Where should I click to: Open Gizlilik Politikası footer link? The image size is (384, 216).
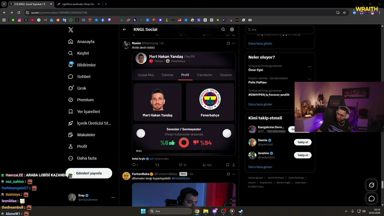(x=275, y=178)
